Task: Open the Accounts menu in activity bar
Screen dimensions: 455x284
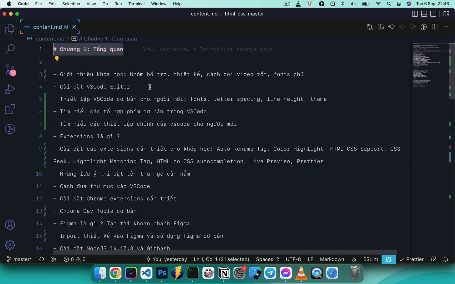Action: click(x=10, y=225)
